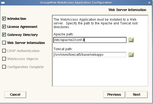Viewport: 153px width, 104px height.
Task: Click the WebAccess Objects step checkbox
Action: tap(4, 59)
